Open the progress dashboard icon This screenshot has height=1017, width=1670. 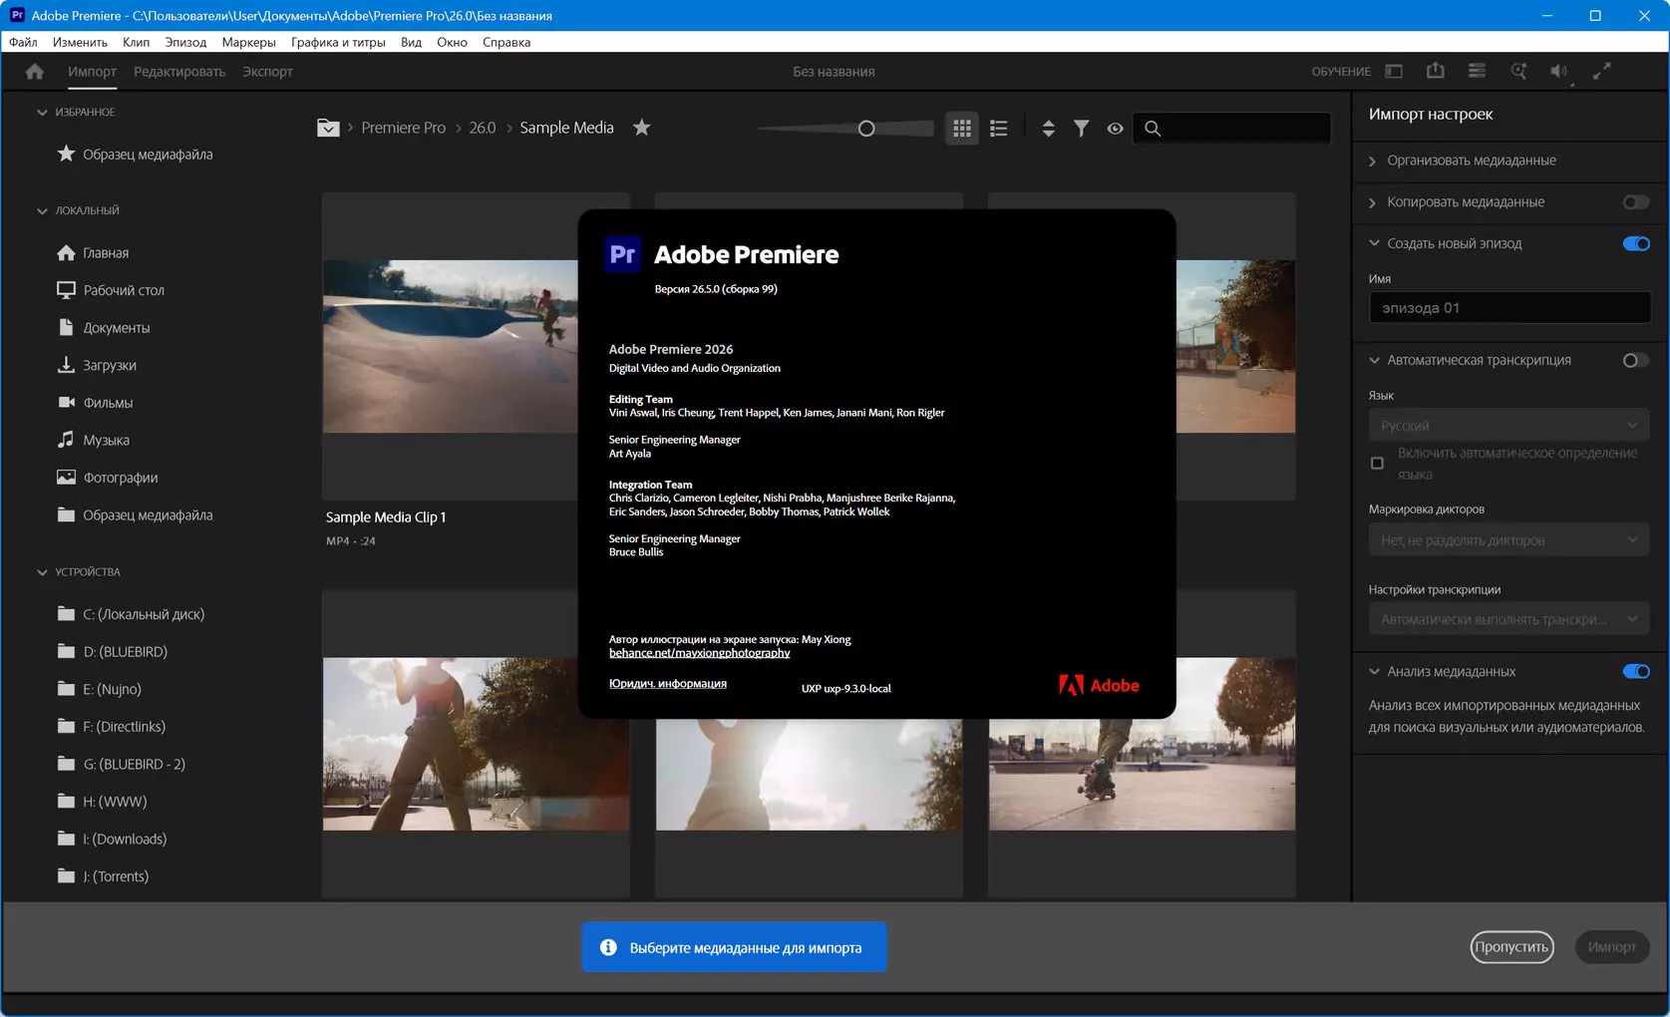[1477, 71]
